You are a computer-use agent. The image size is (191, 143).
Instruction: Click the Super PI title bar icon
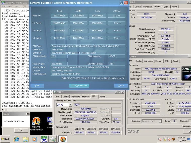coord(3,3)
